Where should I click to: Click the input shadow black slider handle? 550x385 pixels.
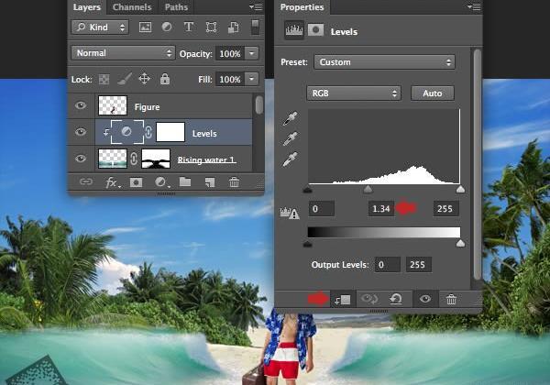307,190
